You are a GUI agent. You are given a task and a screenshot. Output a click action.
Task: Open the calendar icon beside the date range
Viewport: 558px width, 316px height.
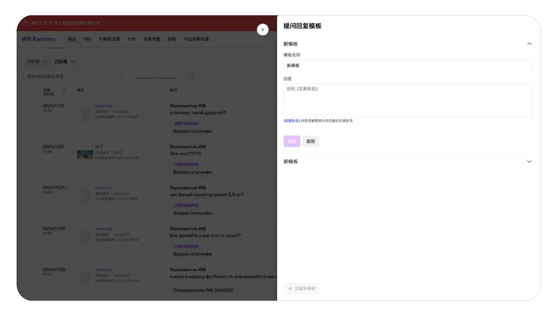point(191,76)
